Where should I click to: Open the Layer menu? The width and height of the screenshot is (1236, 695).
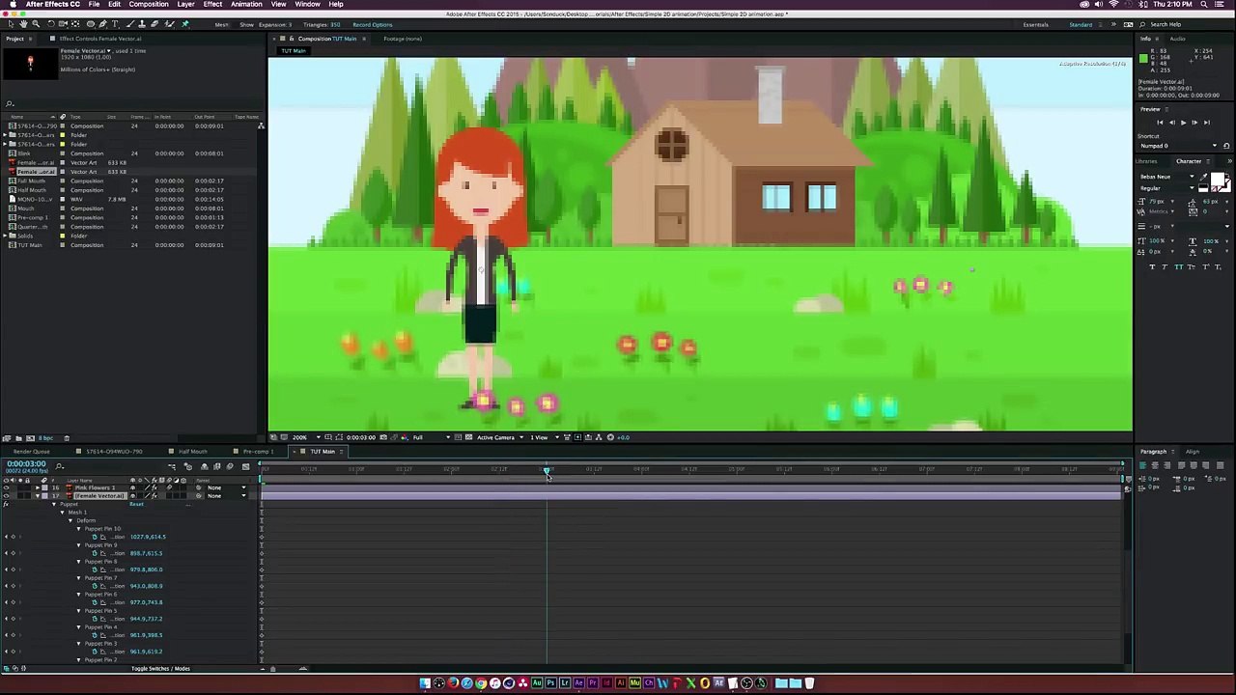pyautogui.click(x=185, y=4)
